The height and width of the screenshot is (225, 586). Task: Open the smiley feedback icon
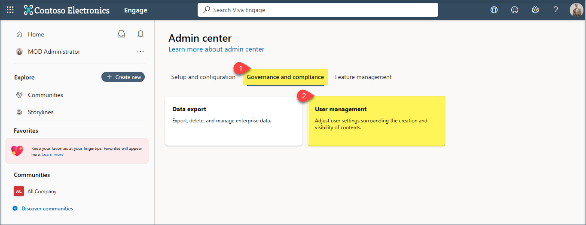(515, 10)
